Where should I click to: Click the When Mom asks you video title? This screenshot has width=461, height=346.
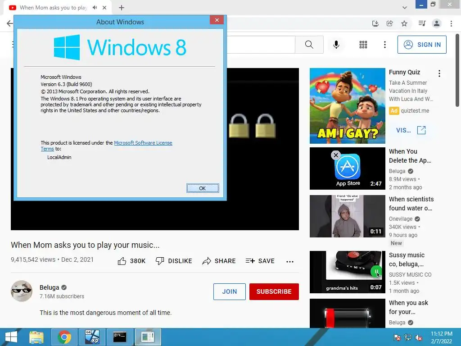pos(85,245)
